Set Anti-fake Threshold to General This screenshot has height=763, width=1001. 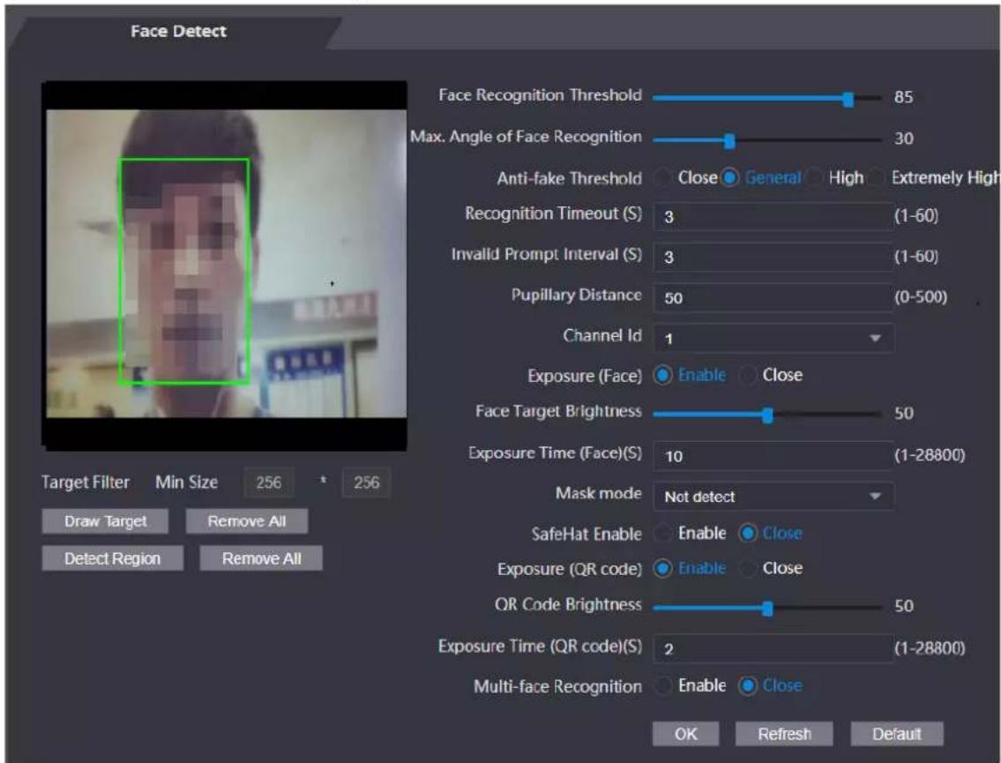[729, 177]
